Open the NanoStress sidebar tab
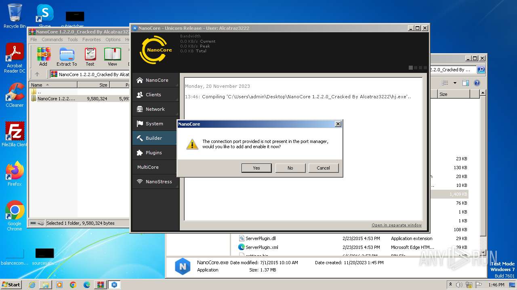Viewport: 517px width, 290px height. [x=156, y=182]
